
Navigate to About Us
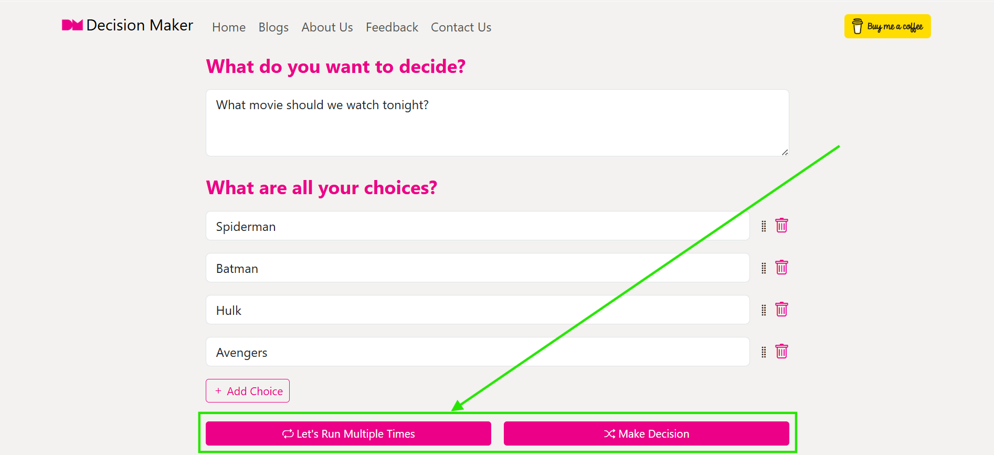pyautogui.click(x=327, y=27)
